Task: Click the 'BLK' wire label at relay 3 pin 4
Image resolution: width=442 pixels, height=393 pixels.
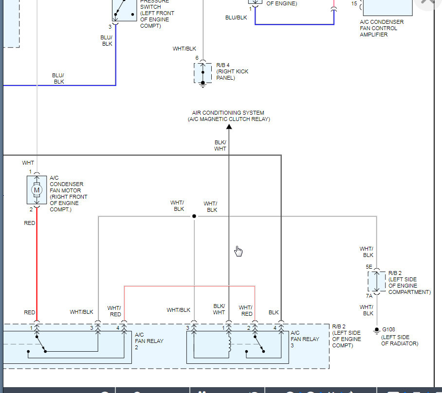Action: (x=274, y=312)
